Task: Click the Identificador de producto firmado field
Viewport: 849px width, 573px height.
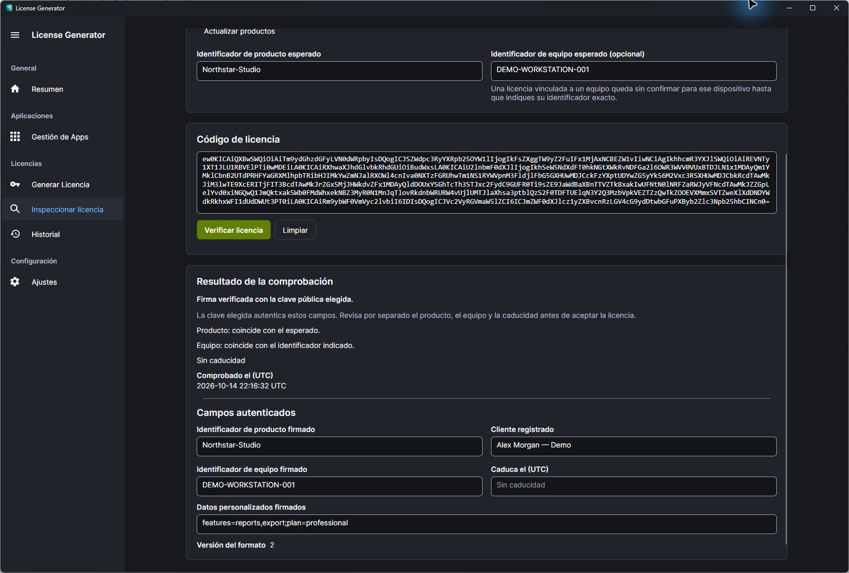Action: coord(339,446)
